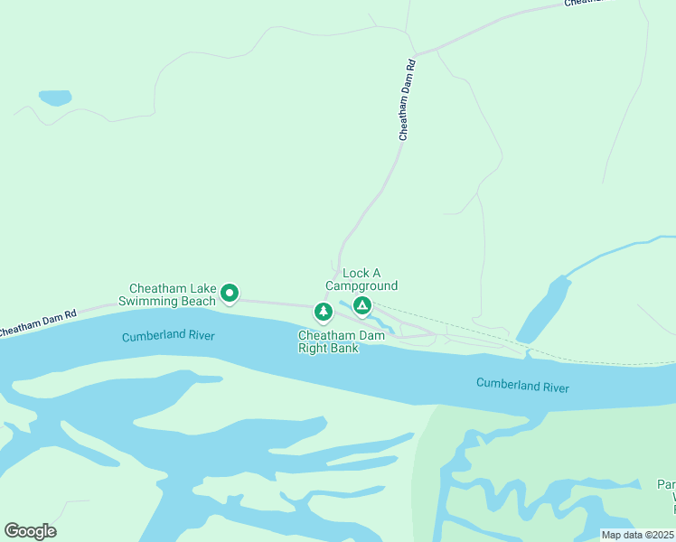Screen dimensions: 676x542
Task: Open the Google logo link
Action: [30, 531]
